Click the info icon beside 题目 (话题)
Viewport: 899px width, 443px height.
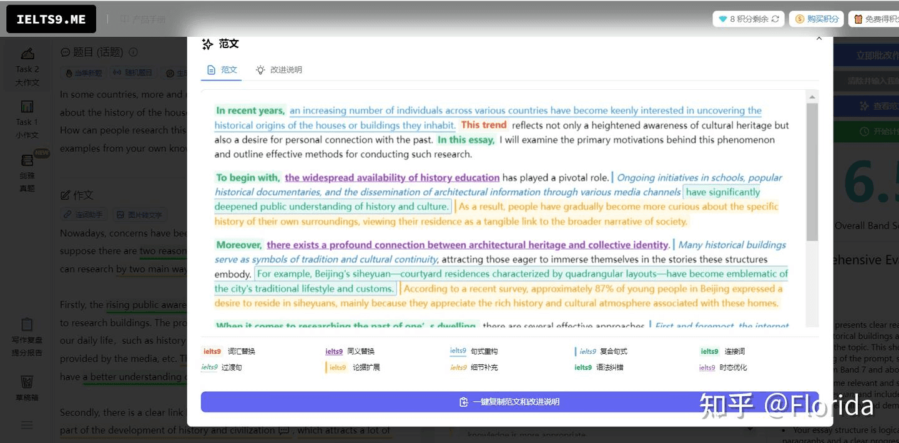click(x=133, y=52)
